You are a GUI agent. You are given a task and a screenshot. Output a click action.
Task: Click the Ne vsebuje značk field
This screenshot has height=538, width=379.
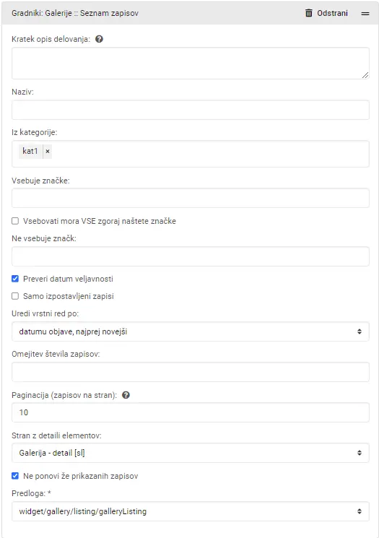click(x=191, y=256)
